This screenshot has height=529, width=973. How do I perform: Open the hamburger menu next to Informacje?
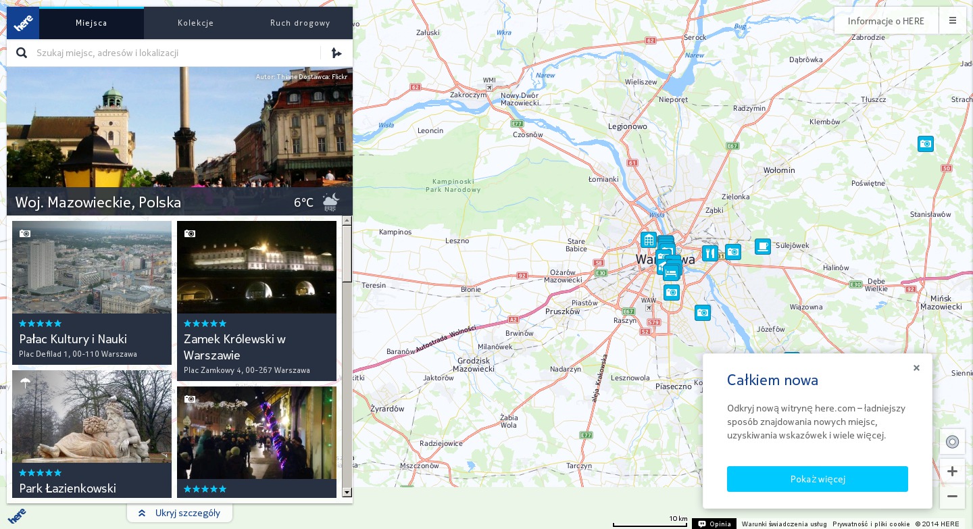[952, 20]
